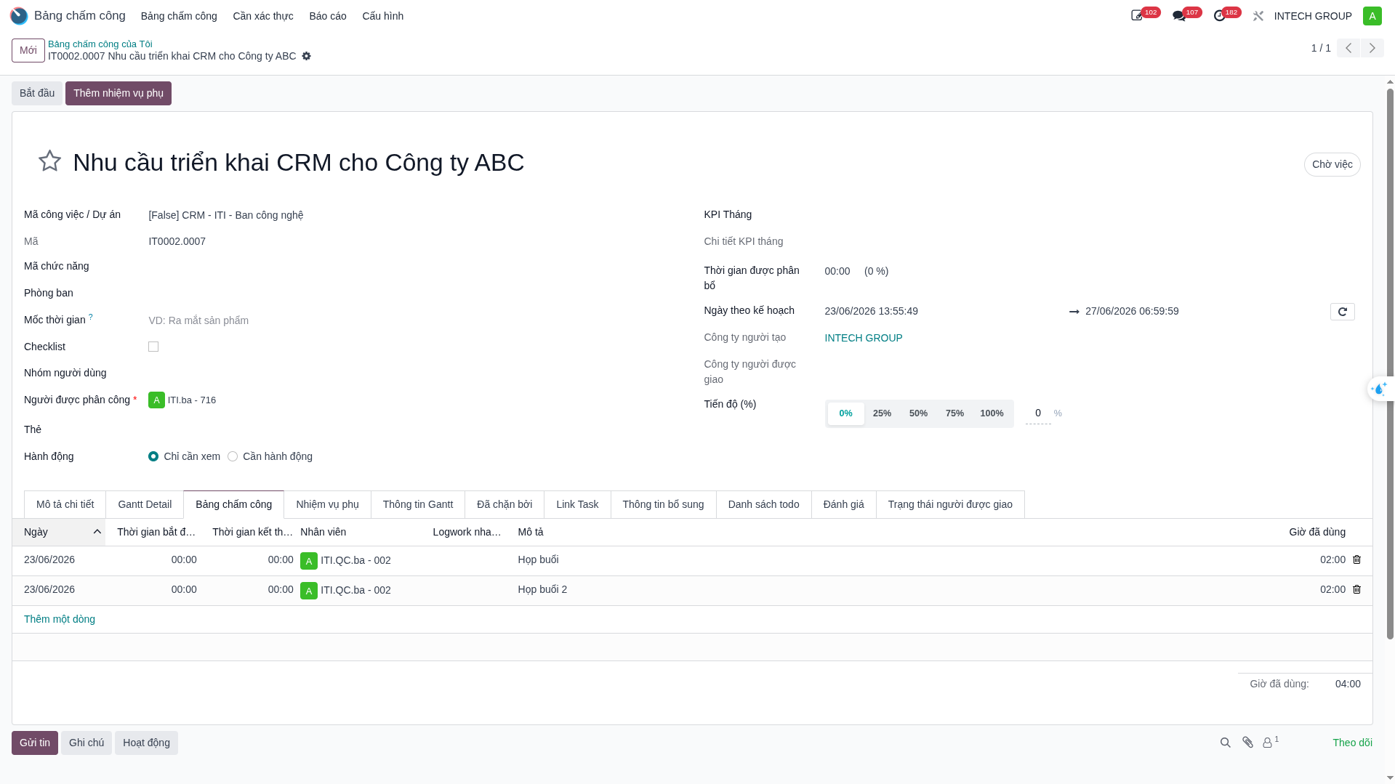Mark task as favorite with star icon
The width and height of the screenshot is (1395, 784).
pyautogui.click(x=49, y=161)
